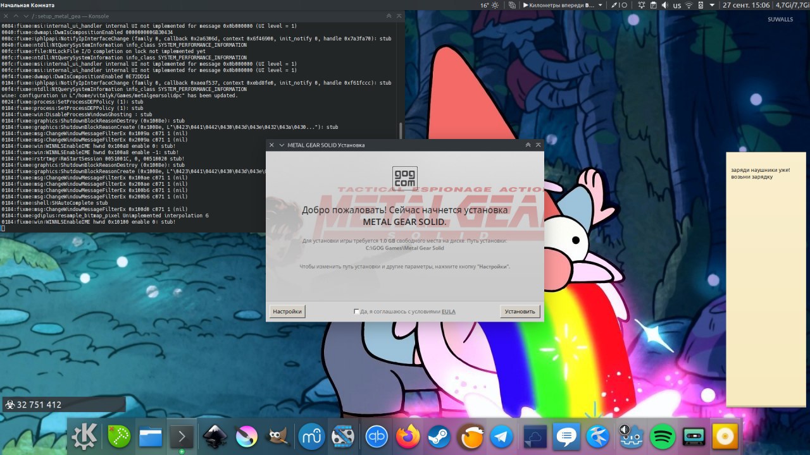
Task: Open the dark blue cloud app icon
Action: [x=535, y=437]
